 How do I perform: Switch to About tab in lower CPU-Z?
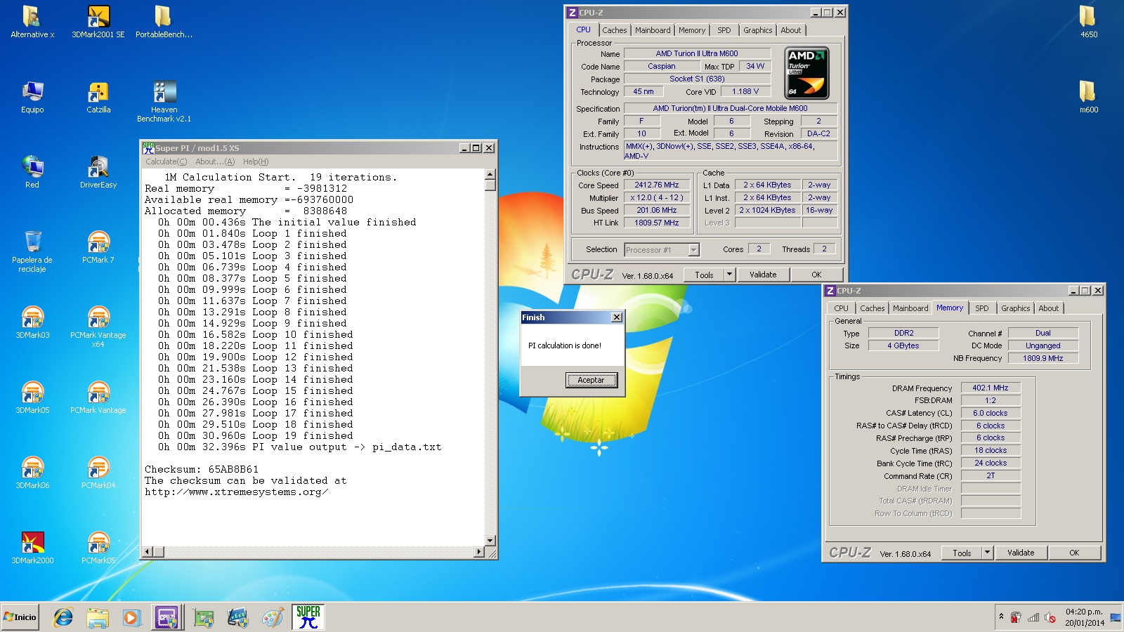coord(1048,308)
